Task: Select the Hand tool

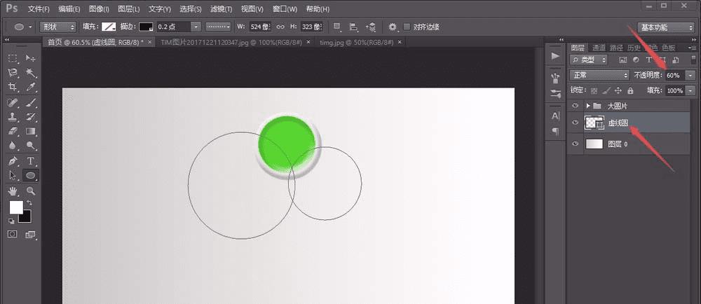Action: coord(13,191)
